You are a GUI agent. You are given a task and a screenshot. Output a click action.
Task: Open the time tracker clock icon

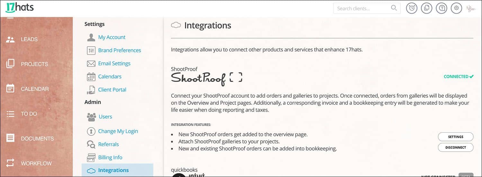tap(412, 8)
